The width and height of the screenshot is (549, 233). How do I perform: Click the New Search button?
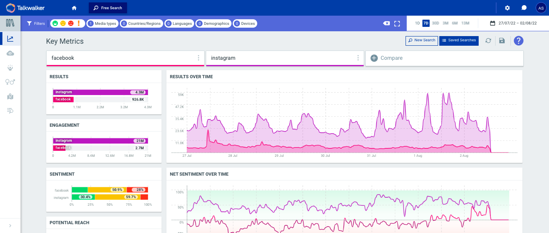422,41
